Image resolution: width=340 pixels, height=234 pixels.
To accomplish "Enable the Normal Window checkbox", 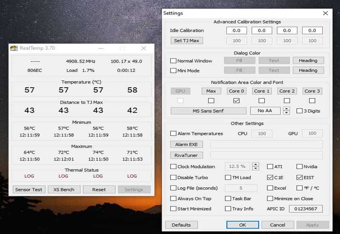I will (173, 61).
